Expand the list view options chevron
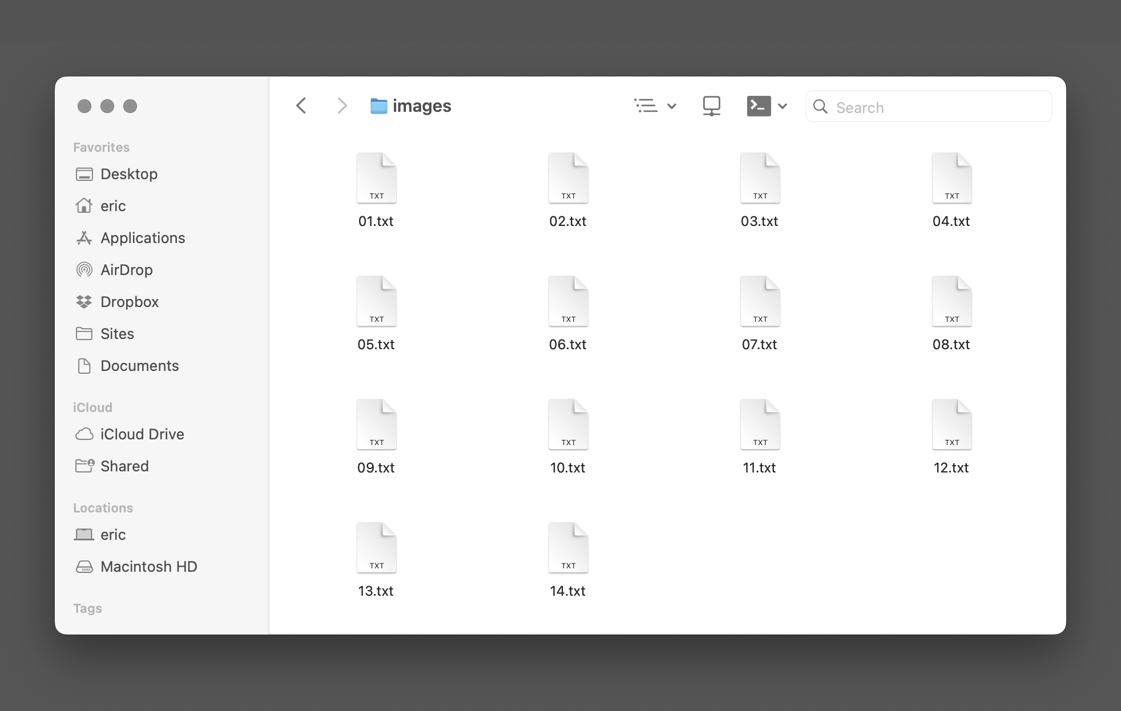Image resolution: width=1121 pixels, height=711 pixels. pos(672,106)
